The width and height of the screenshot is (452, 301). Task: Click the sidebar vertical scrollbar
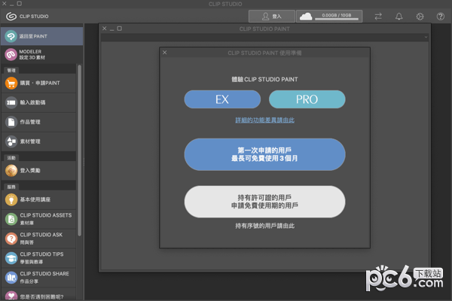point(80,150)
